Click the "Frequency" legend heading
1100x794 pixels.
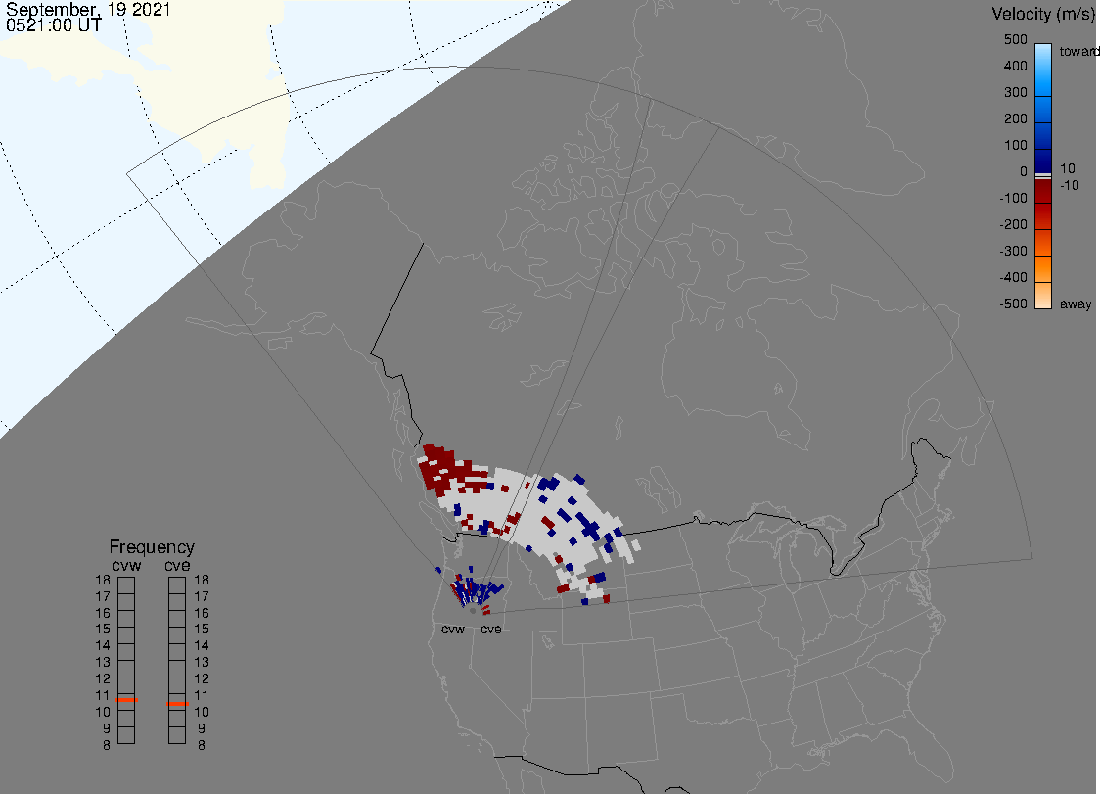(x=152, y=547)
